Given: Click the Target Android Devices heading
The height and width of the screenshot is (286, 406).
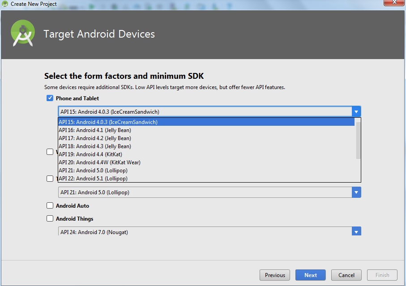Looking at the screenshot, I should click(x=99, y=34).
